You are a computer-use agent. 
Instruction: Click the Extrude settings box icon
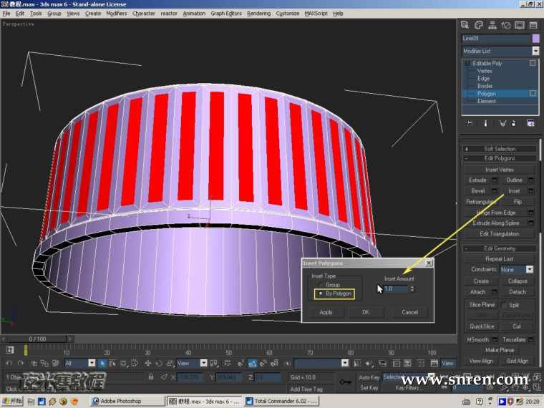tap(495, 180)
